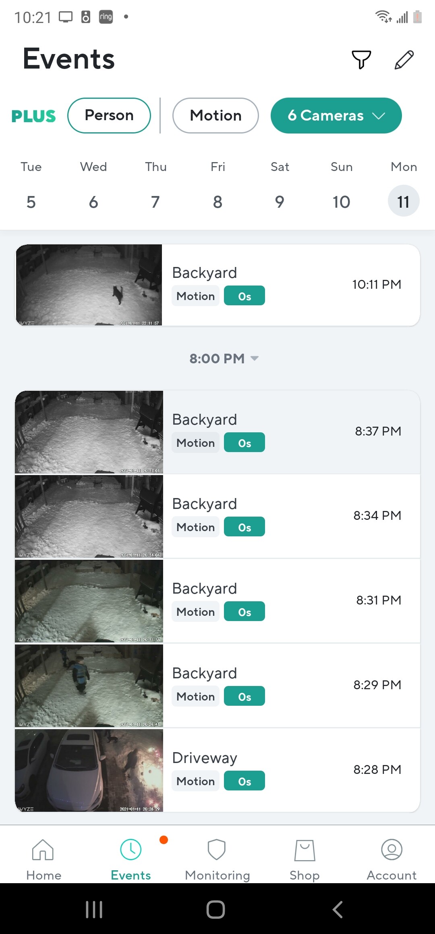
Task: View the 8:29 PM Backyard thumbnail
Action: [x=89, y=686]
